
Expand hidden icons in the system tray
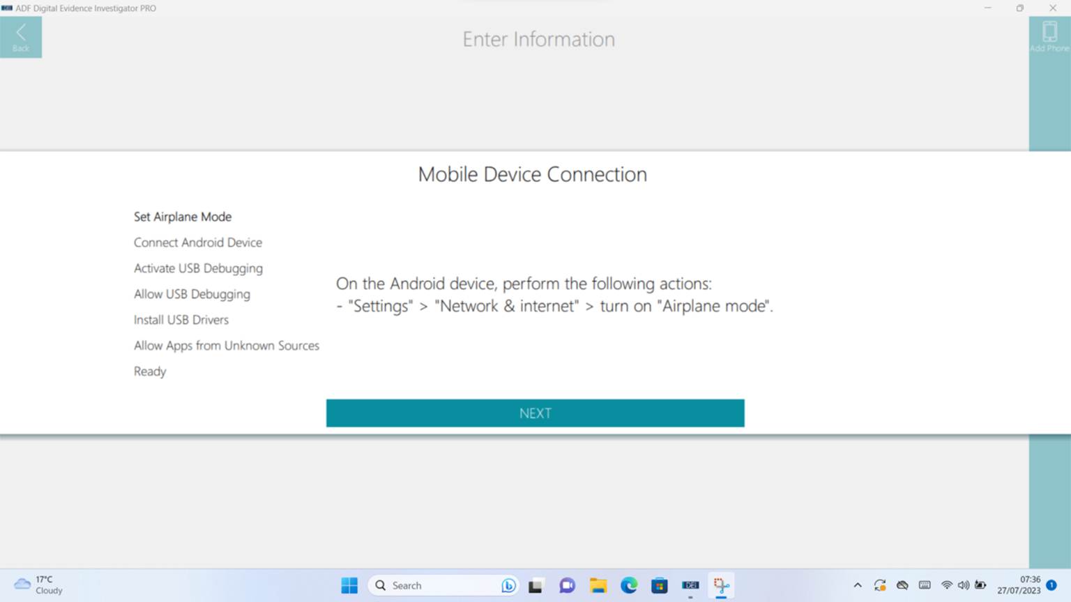(857, 585)
